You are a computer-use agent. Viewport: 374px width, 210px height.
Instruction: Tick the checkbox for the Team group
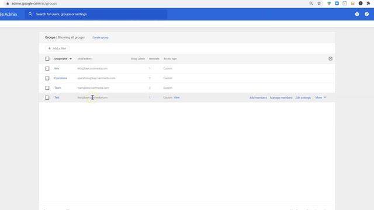click(47, 88)
